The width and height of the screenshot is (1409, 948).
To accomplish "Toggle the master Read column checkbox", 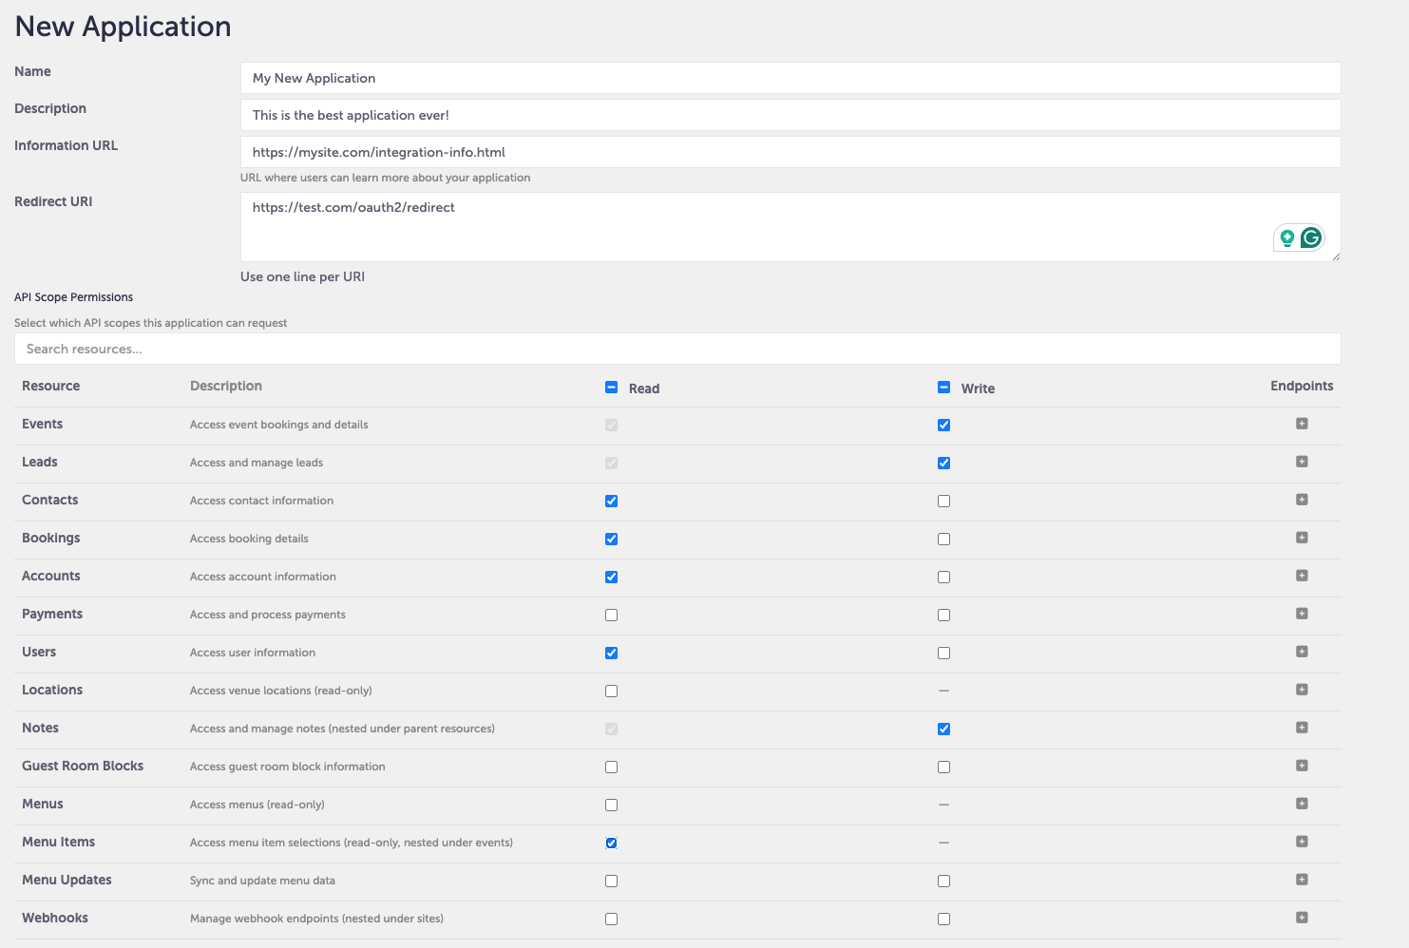I will (611, 387).
